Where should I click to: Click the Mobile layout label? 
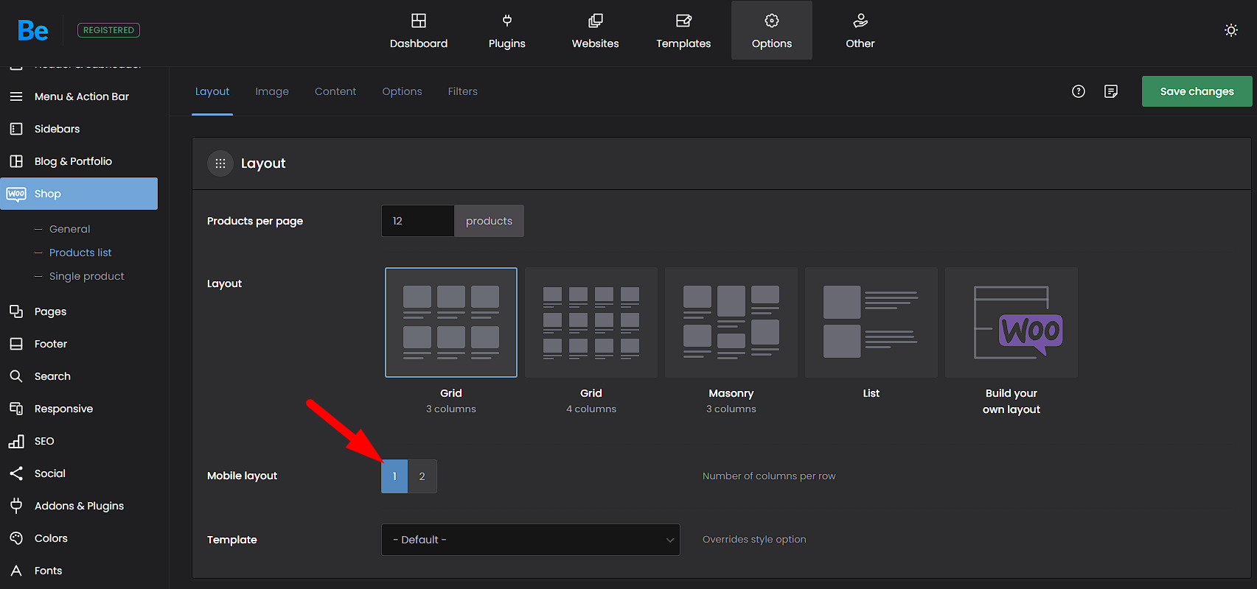243,476
